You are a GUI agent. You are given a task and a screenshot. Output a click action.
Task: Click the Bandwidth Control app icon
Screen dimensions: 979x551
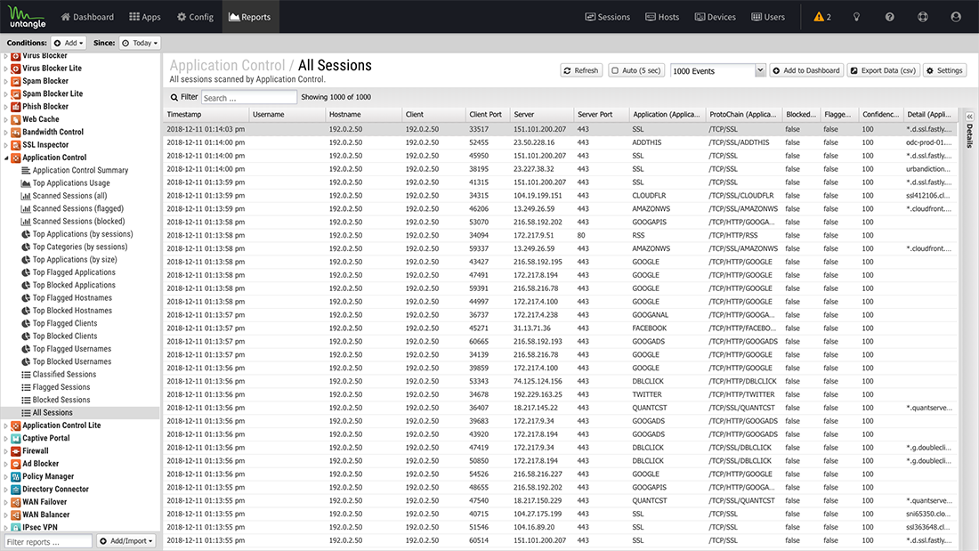(x=16, y=133)
